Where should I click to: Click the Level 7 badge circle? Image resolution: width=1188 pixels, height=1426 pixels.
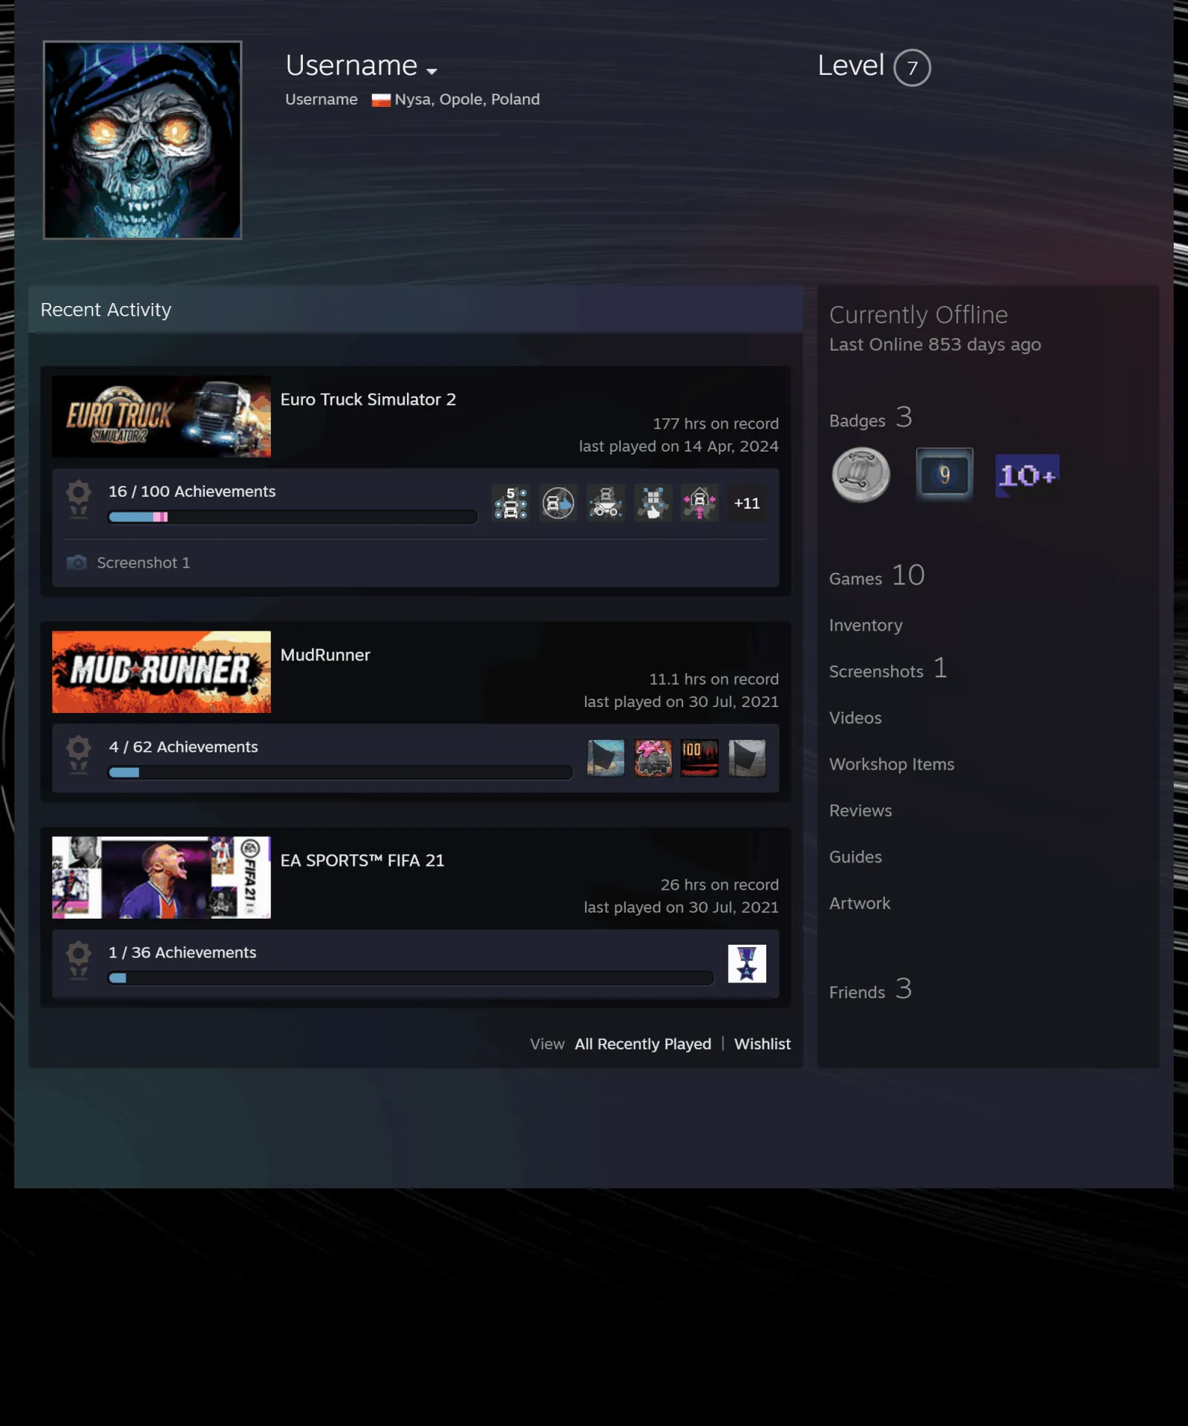(x=912, y=68)
